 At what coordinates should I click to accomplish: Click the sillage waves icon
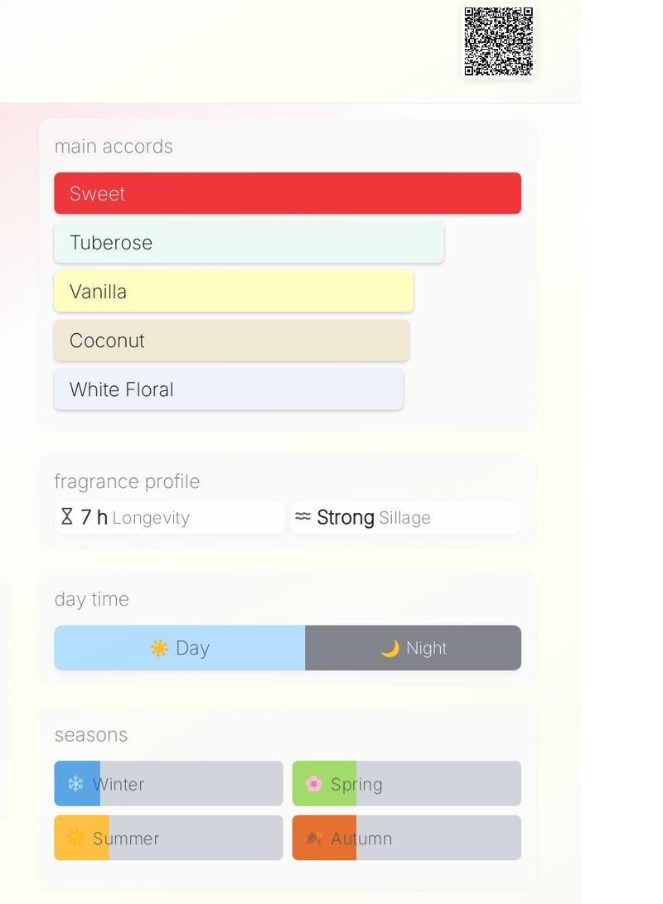[303, 517]
